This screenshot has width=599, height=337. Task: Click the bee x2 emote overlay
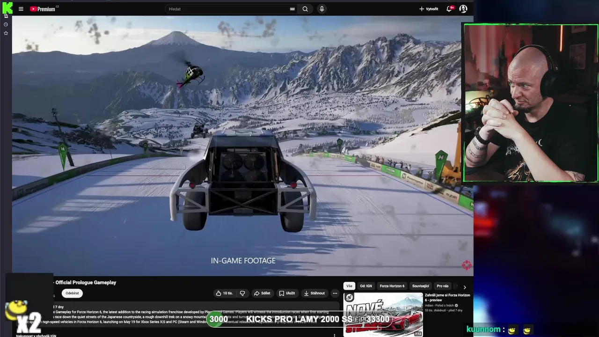pyautogui.click(x=23, y=316)
